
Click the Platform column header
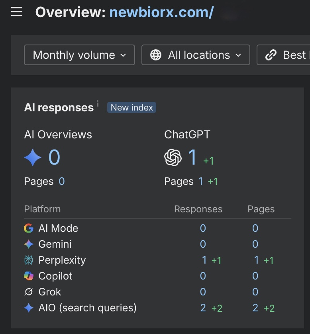click(42, 209)
